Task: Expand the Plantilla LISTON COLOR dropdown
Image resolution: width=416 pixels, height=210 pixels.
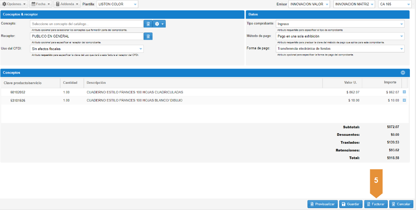Action: click(x=118, y=4)
